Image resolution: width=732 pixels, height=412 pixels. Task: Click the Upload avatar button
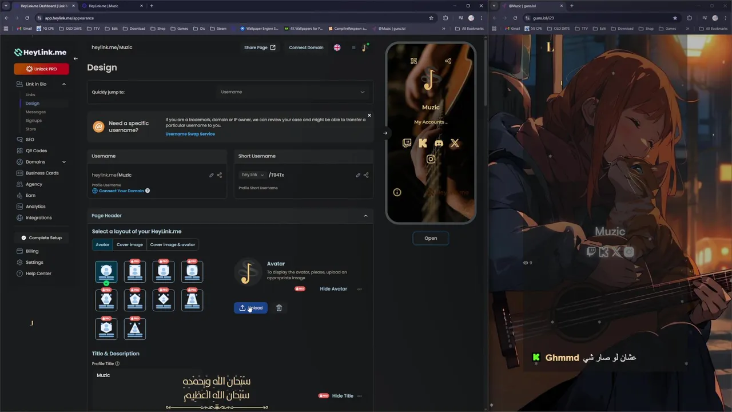(250, 308)
